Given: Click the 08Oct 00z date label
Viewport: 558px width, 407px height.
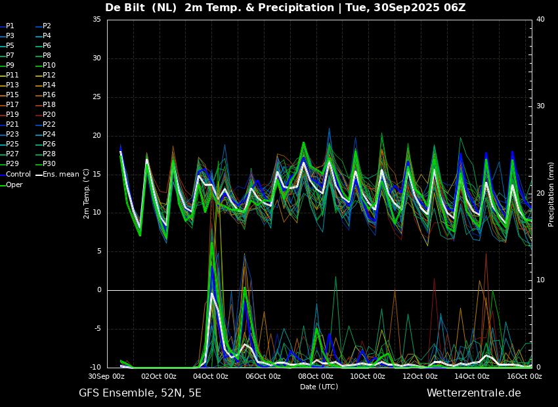Looking at the screenshot, I should point(316,376).
